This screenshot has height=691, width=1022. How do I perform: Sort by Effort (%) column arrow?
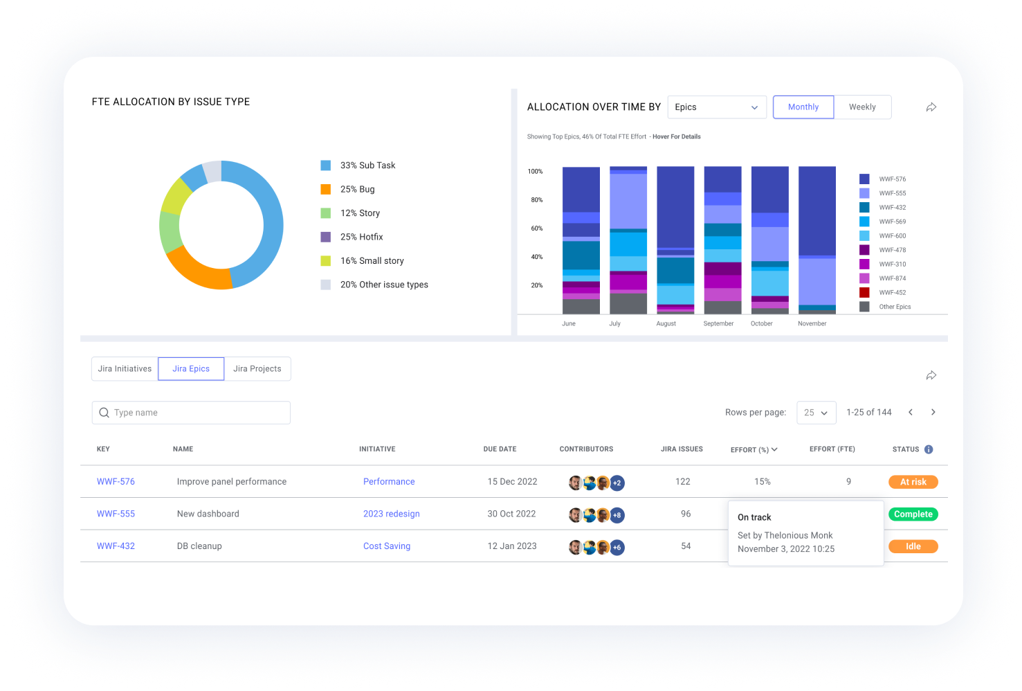(774, 449)
